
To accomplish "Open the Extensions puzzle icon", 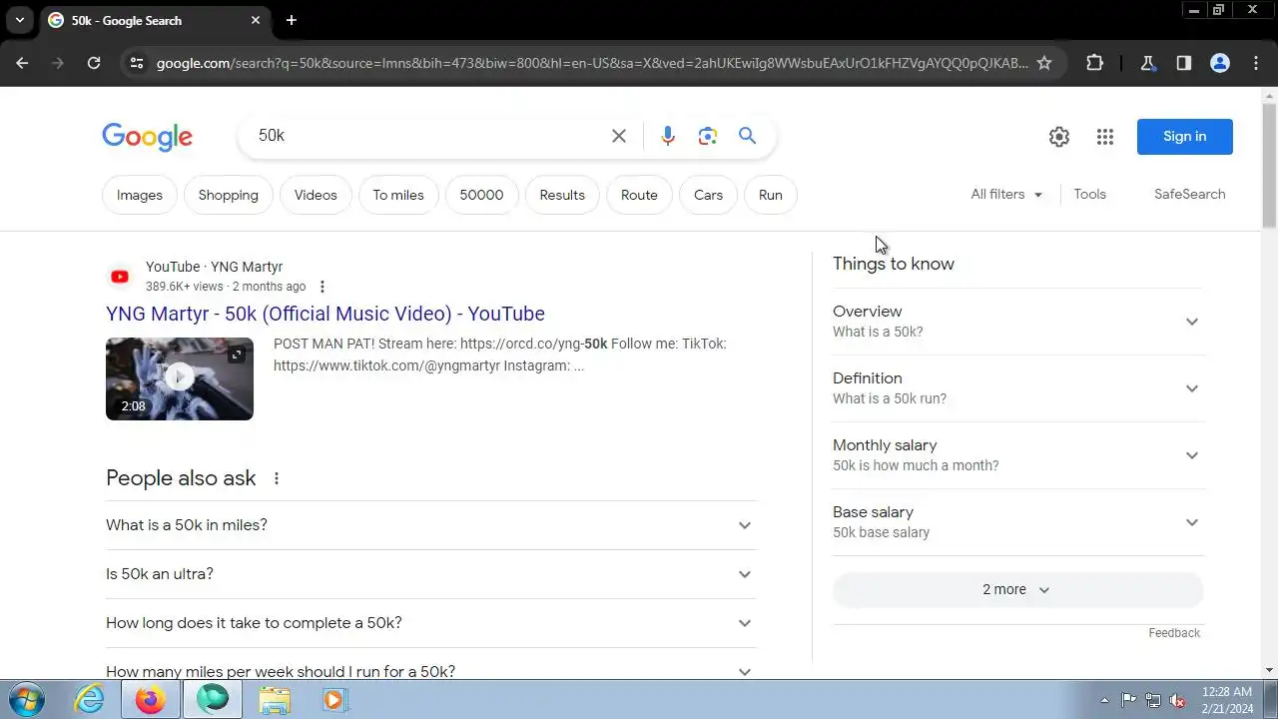I will (1094, 63).
